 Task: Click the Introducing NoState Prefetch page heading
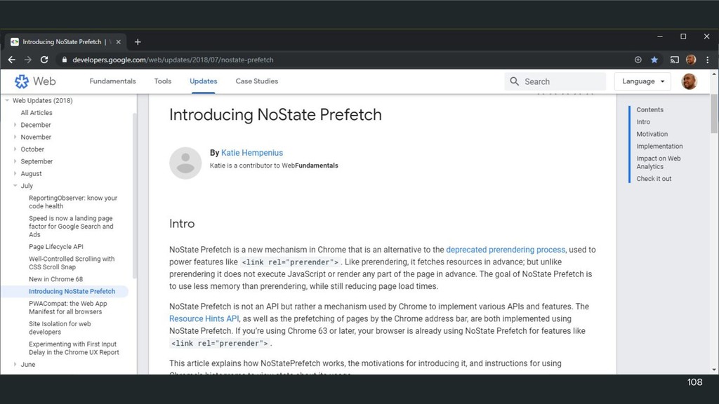pos(275,114)
